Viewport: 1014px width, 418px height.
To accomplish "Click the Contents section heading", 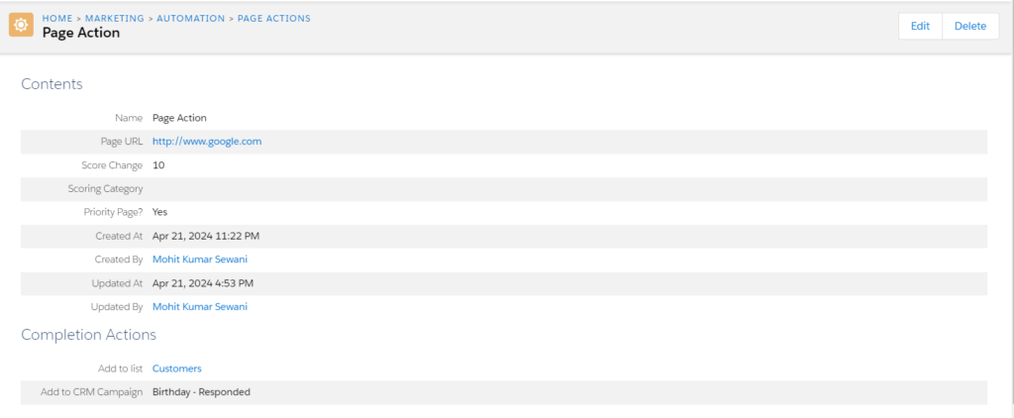I will pyautogui.click(x=51, y=84).
